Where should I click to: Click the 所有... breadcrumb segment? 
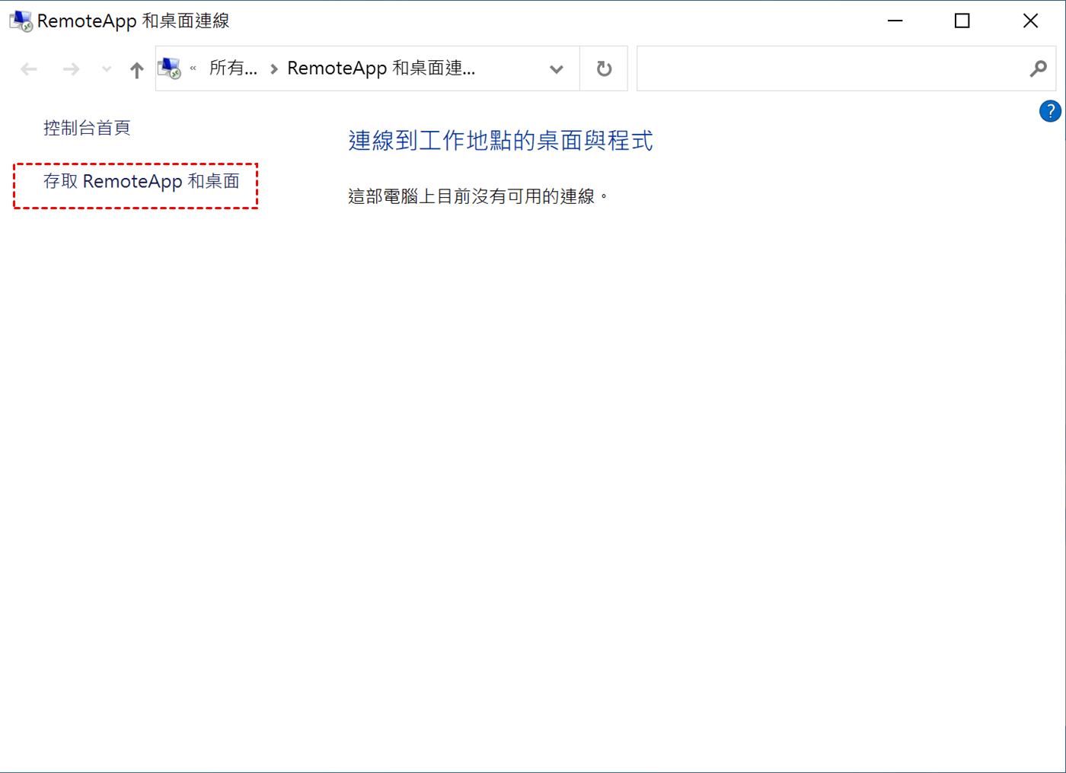click(x=233, y=68)
